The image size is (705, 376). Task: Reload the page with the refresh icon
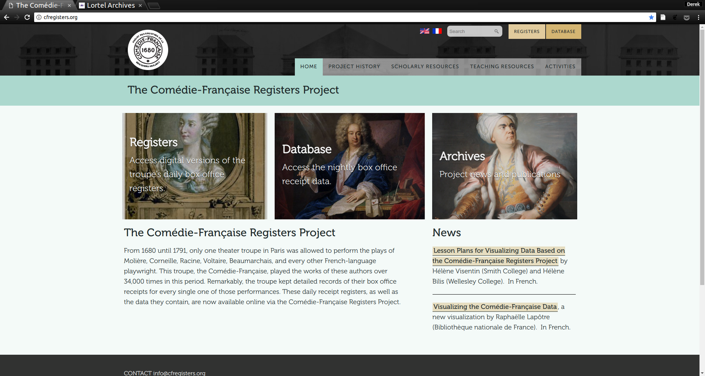[x=27, y=17]
